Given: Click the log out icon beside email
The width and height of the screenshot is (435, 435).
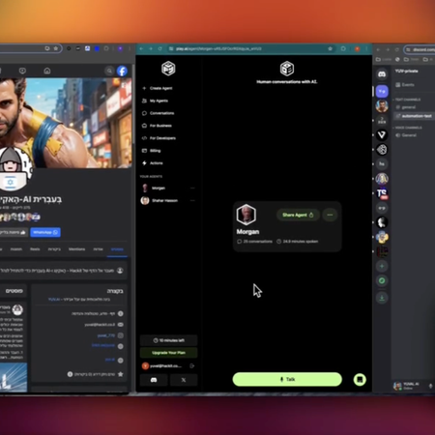Looking at the screenshot, I should click(191, 366).
